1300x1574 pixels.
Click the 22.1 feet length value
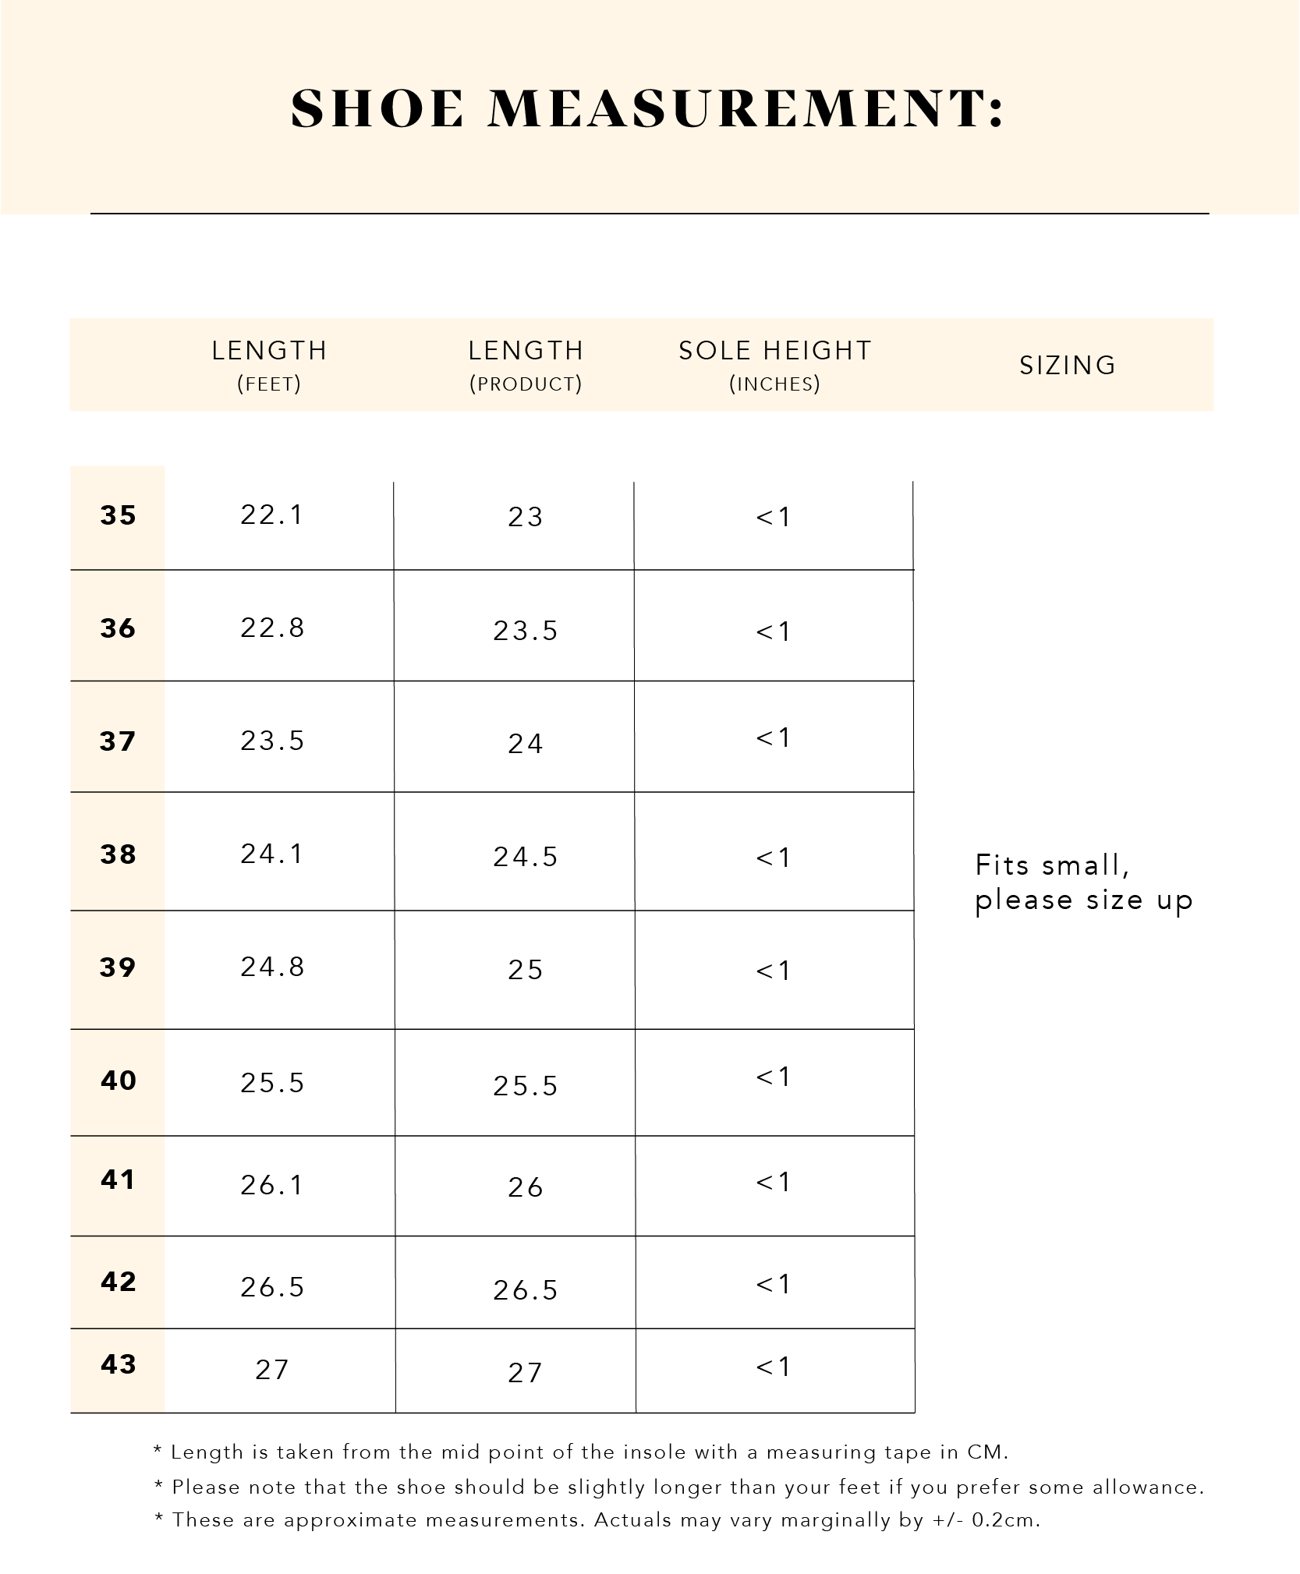271,515
